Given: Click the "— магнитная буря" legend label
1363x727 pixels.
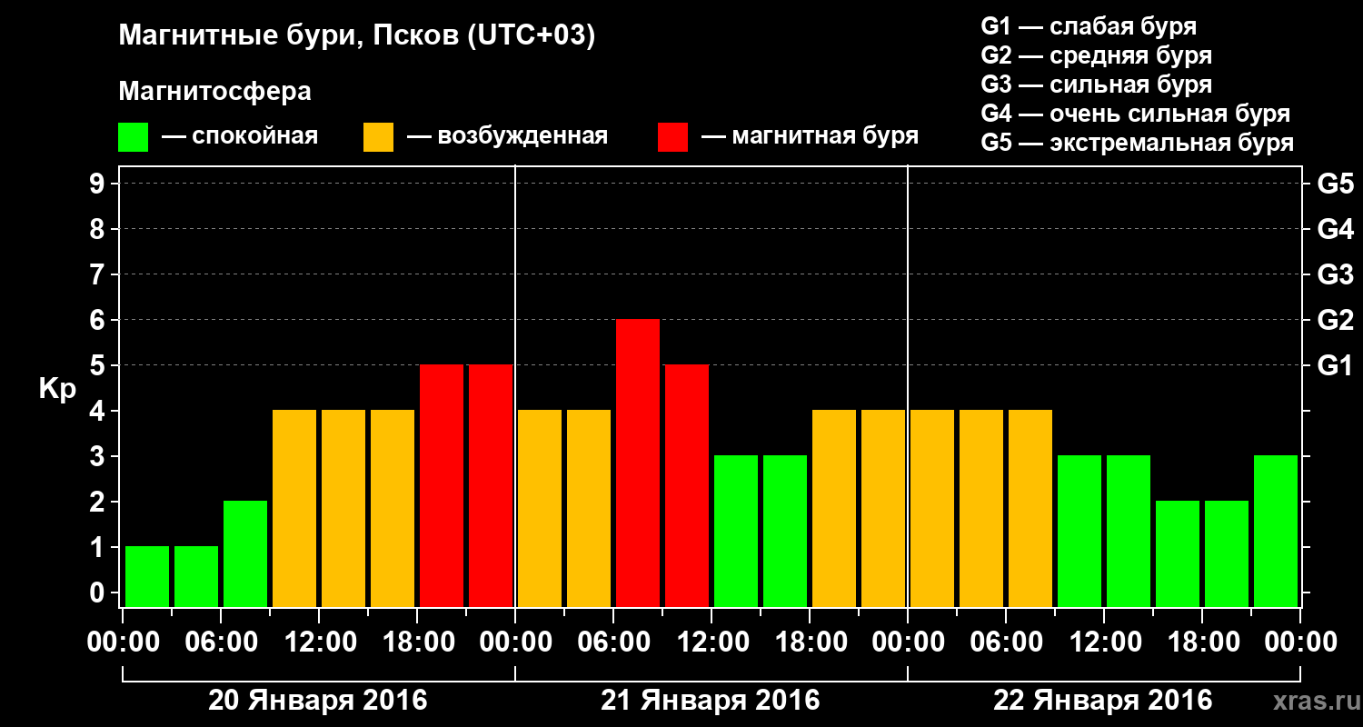Looking at the screenshot, I should click(810, 136).
